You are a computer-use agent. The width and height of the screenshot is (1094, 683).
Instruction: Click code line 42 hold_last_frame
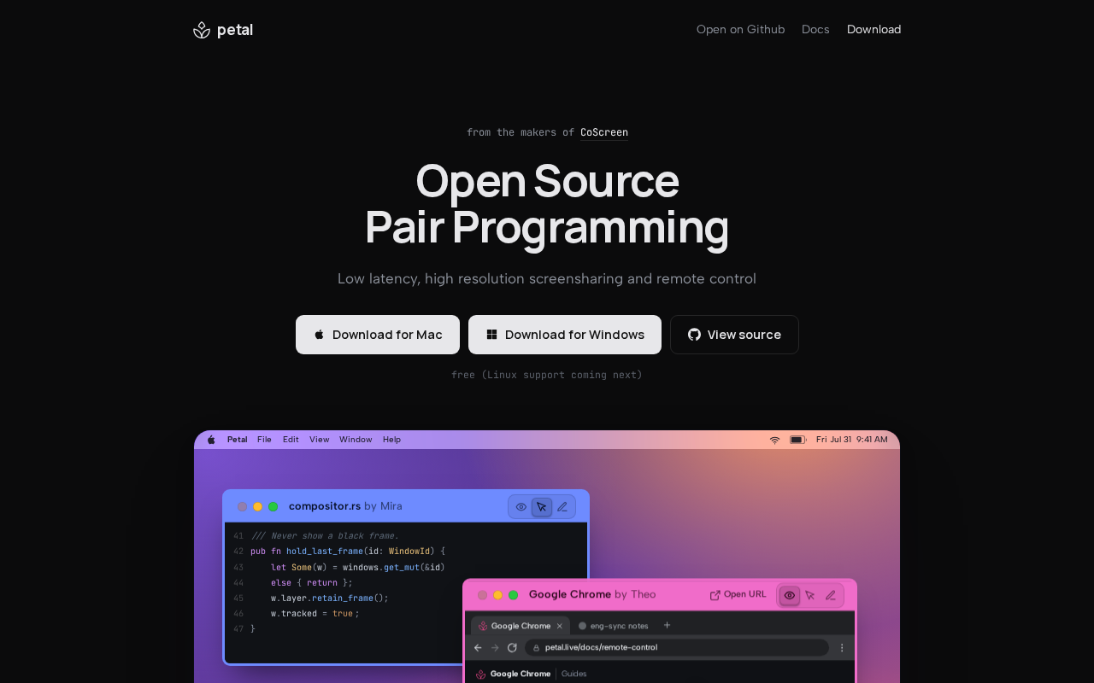(348, 552)
